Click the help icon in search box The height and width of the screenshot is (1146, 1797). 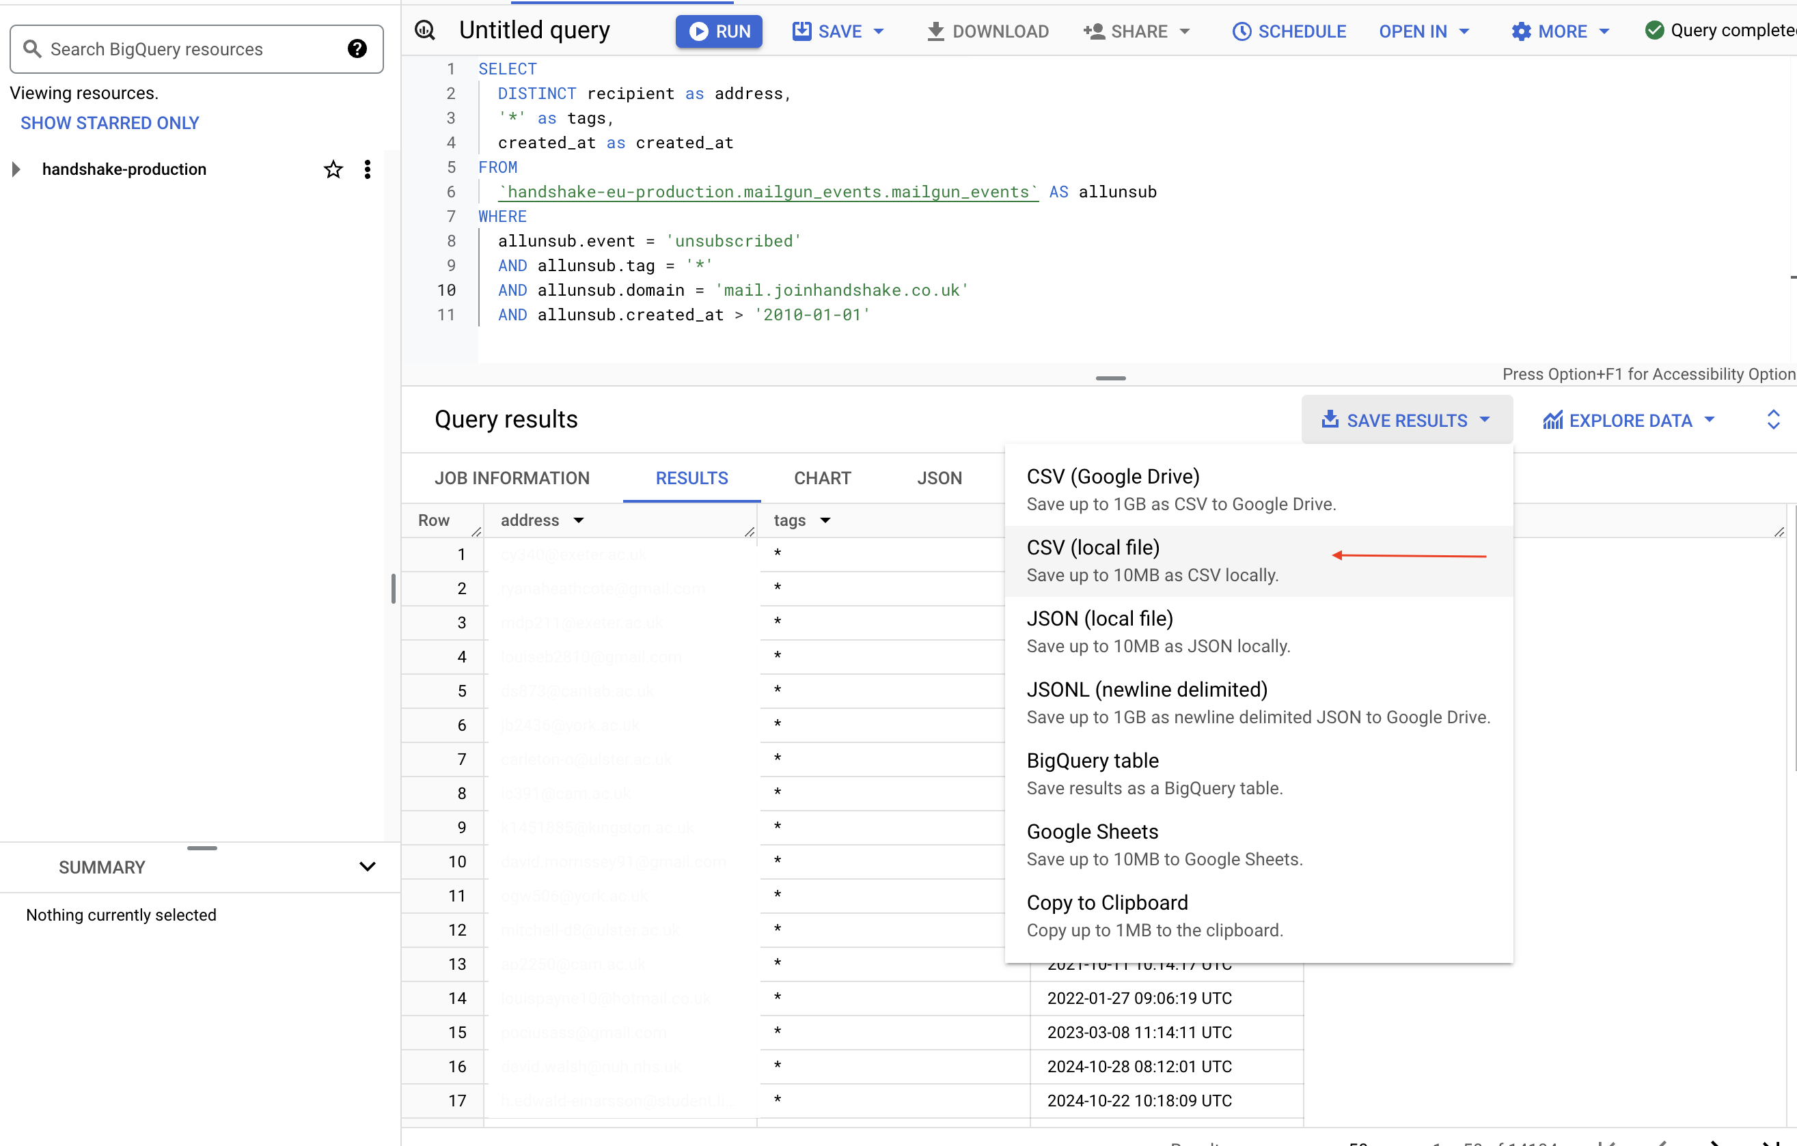click(357, 49)
